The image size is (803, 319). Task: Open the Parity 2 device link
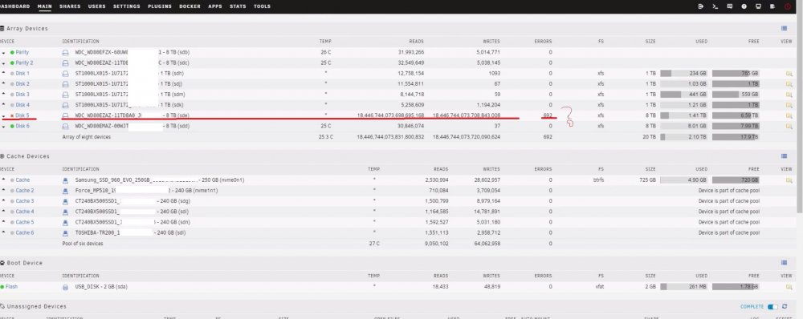tap(24, 63)
